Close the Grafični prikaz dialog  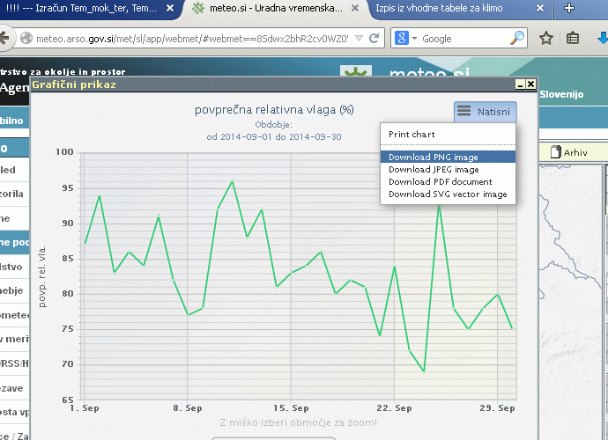tap(530, 84)
